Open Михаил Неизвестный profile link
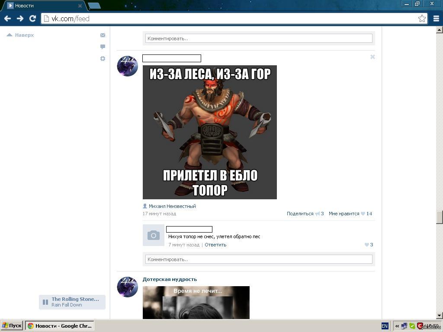This screenshot has width=443, height=332. [x=172, y=206]
